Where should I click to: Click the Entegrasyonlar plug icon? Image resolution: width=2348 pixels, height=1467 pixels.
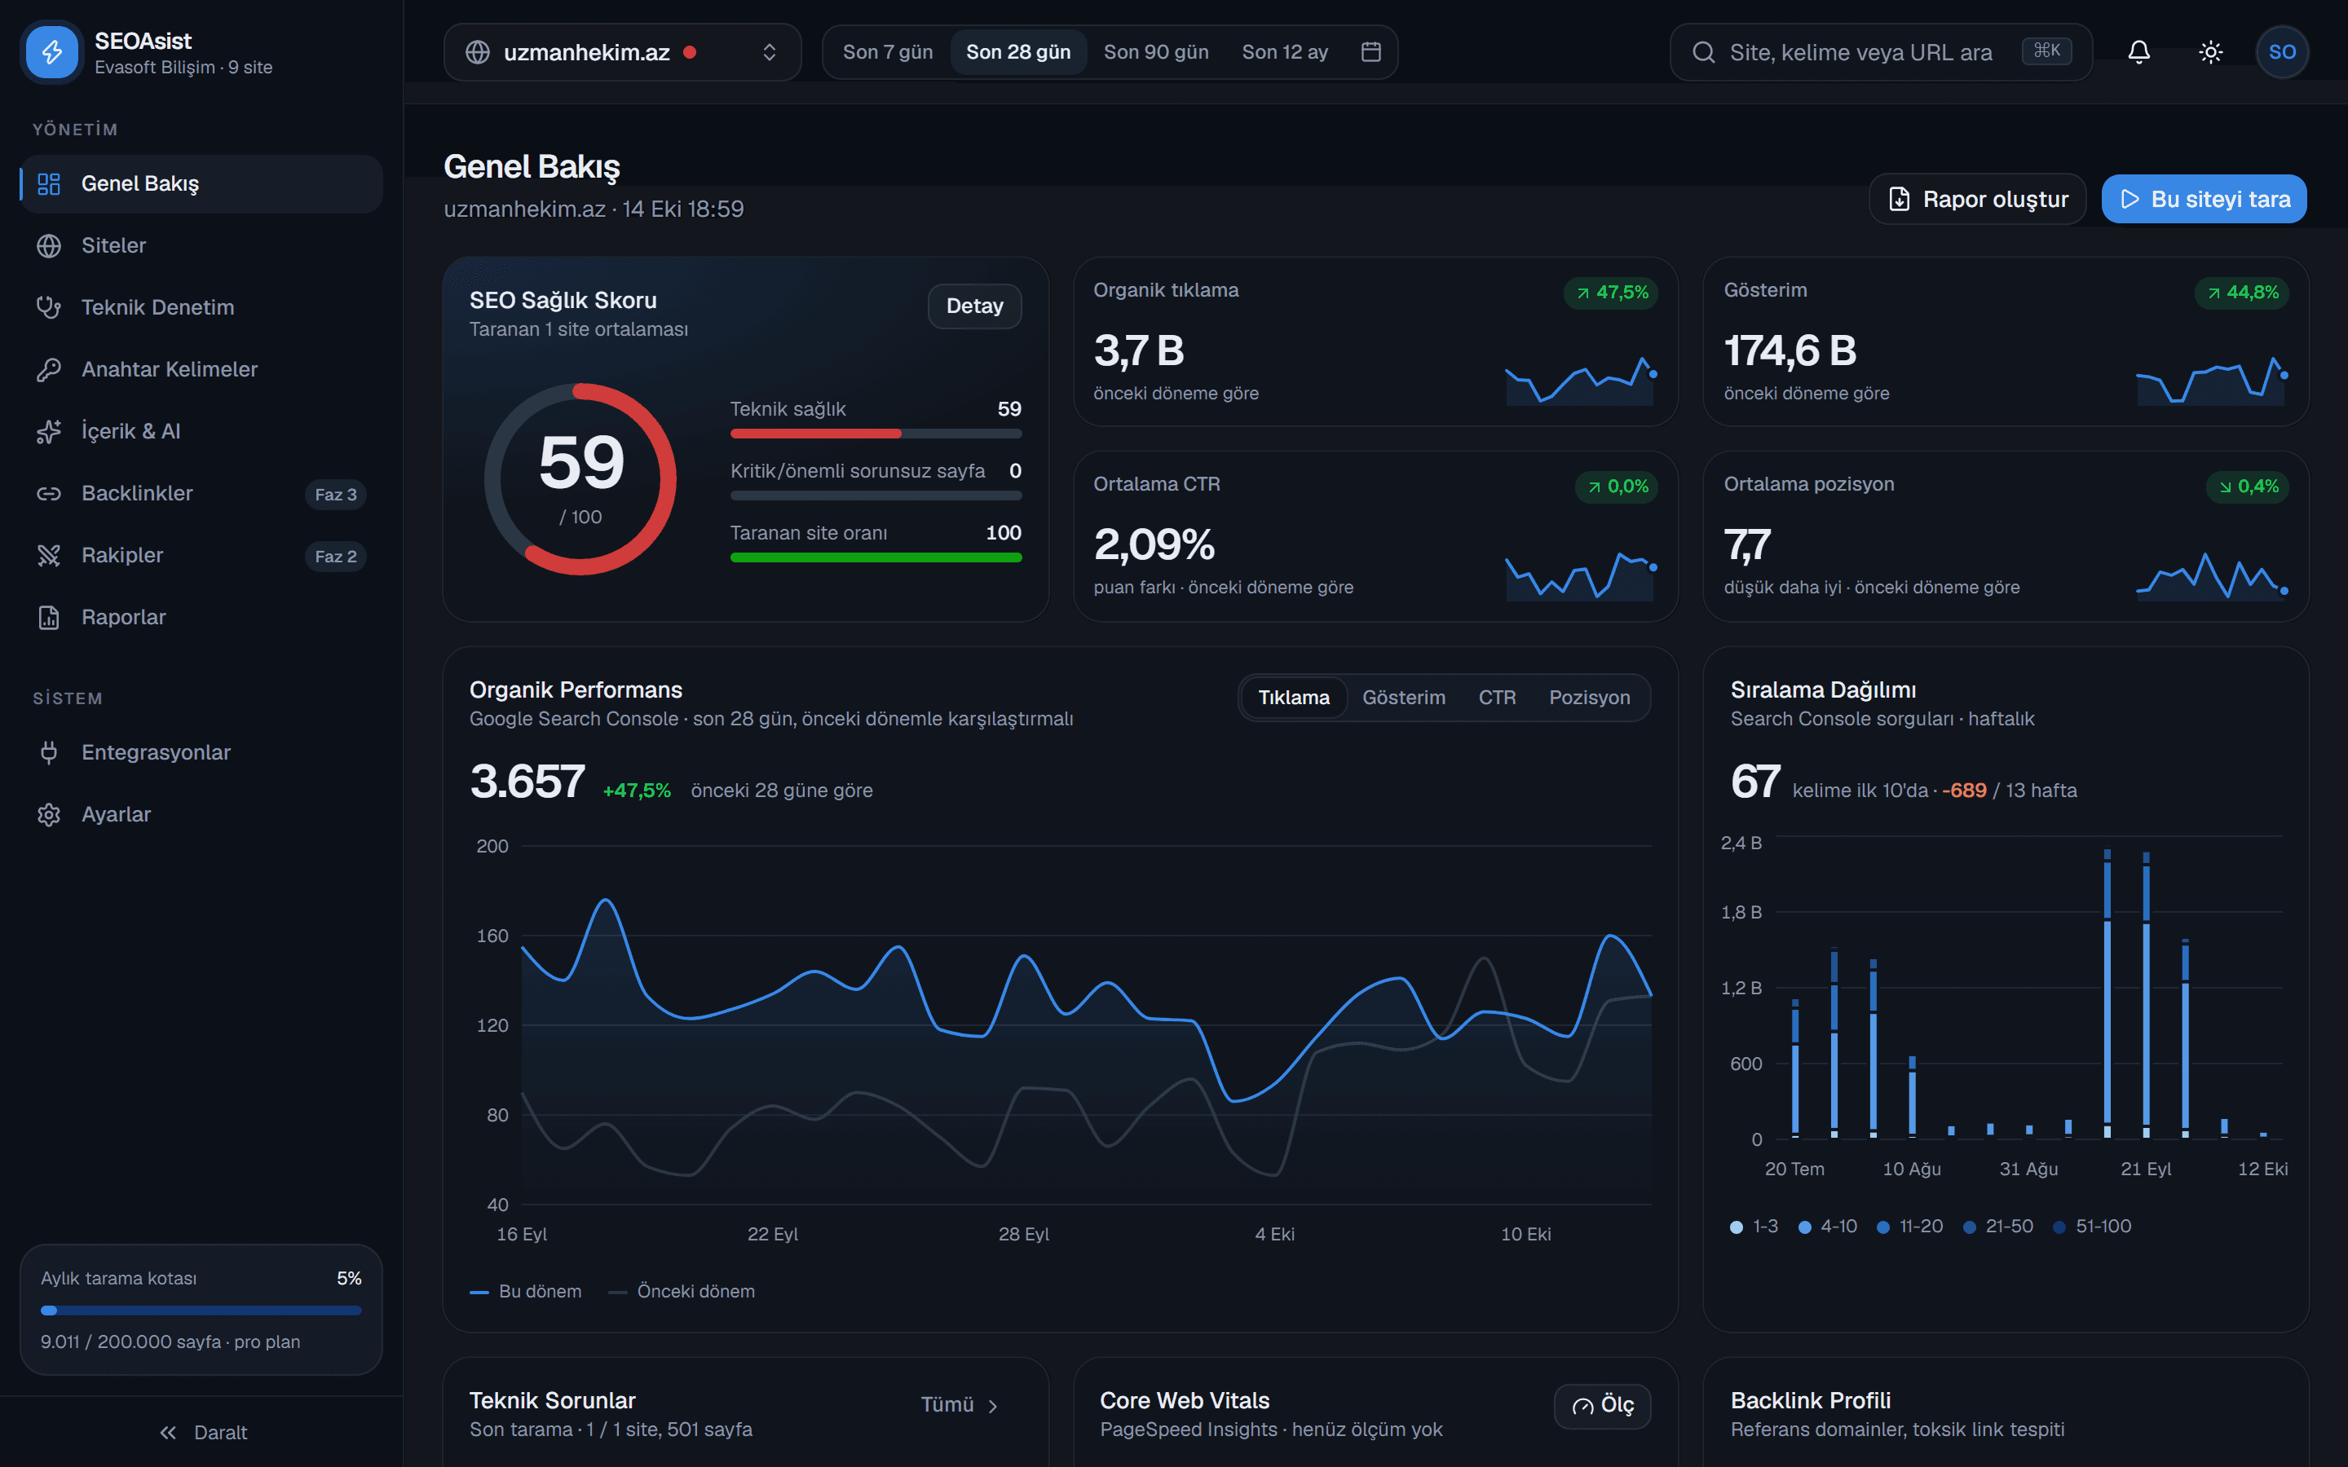pyautogui.click(x=49, y=753)
